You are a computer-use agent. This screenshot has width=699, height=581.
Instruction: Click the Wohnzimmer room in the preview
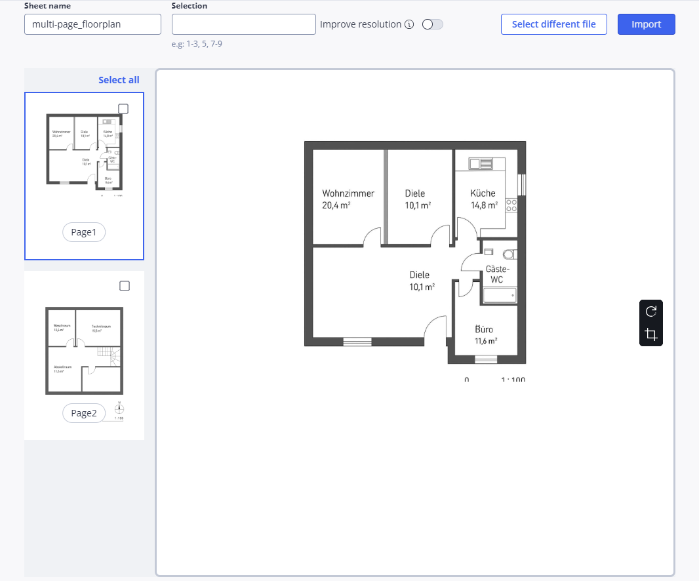[x=348, y=199]
